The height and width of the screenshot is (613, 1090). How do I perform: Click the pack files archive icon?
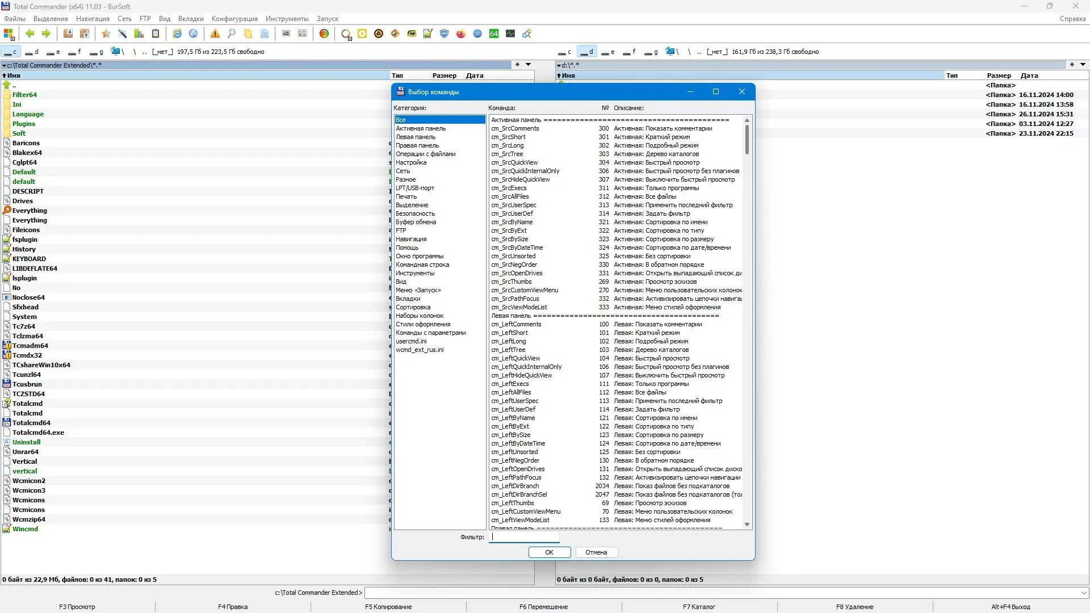(x=68, y=34)
